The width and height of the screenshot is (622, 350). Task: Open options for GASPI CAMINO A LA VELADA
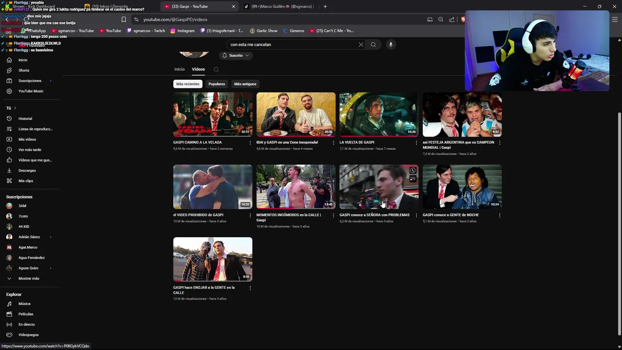point(250,143)
